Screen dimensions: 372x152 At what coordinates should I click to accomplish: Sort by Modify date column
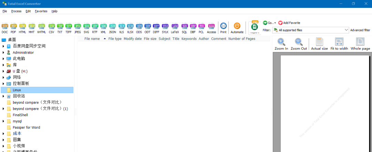[x=133, y=39]
